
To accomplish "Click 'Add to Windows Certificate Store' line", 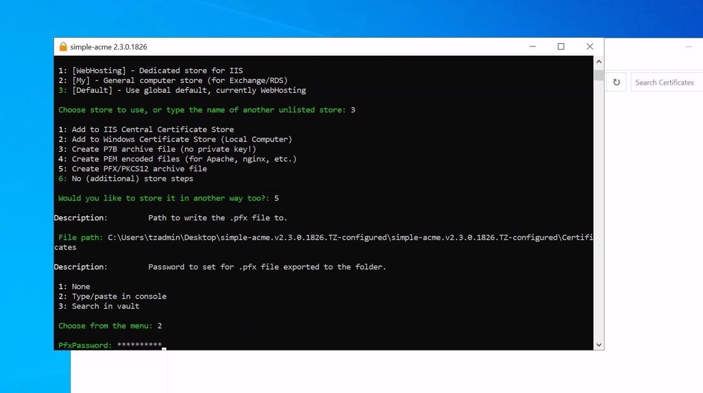I will click(175, 139).
